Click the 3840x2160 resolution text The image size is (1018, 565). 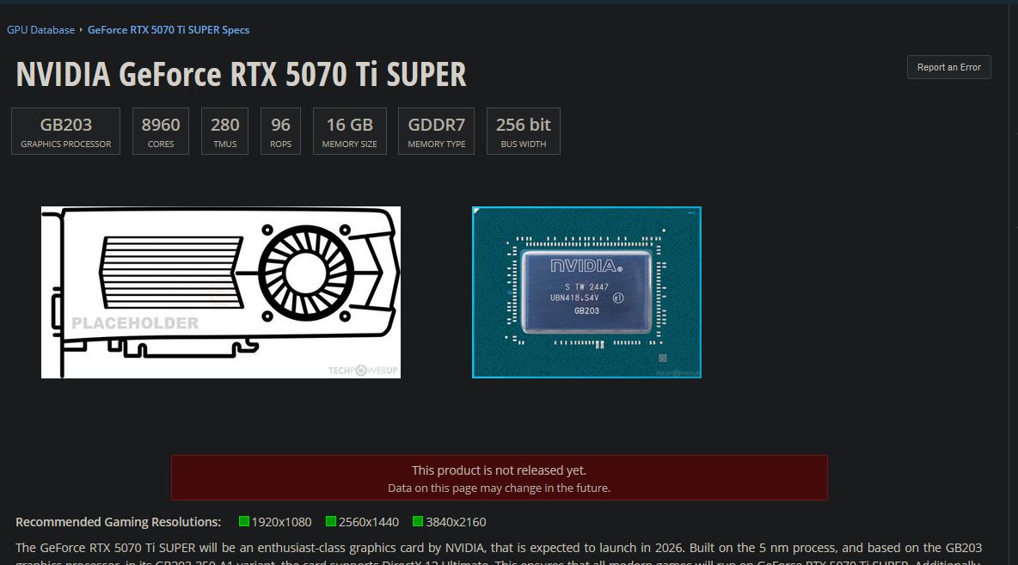click(456, 522)
